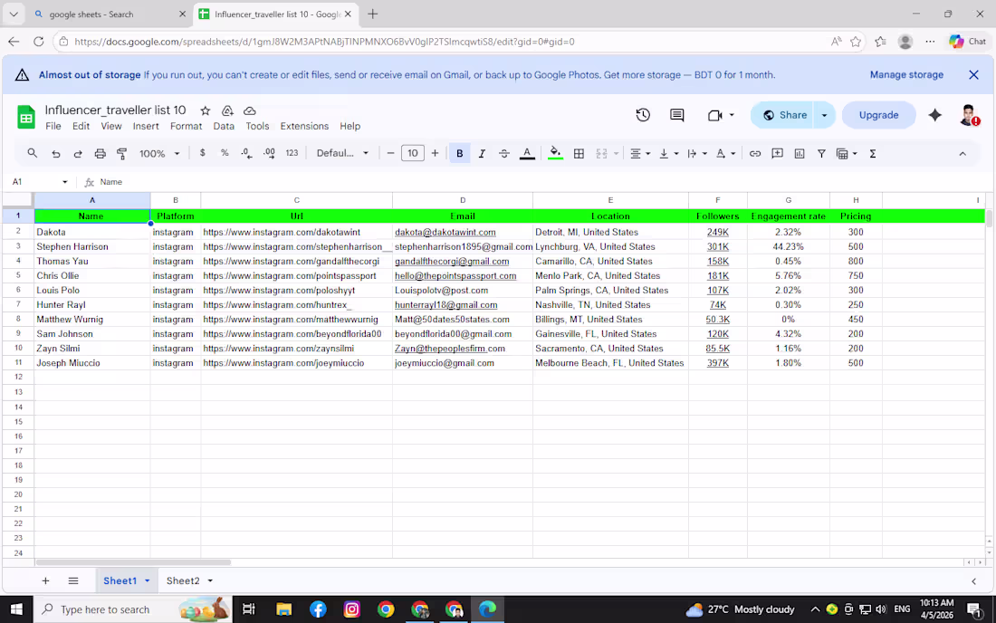Decrease decimal places
996x623 pixels.
pyautogui.click(x=246, y=153)
